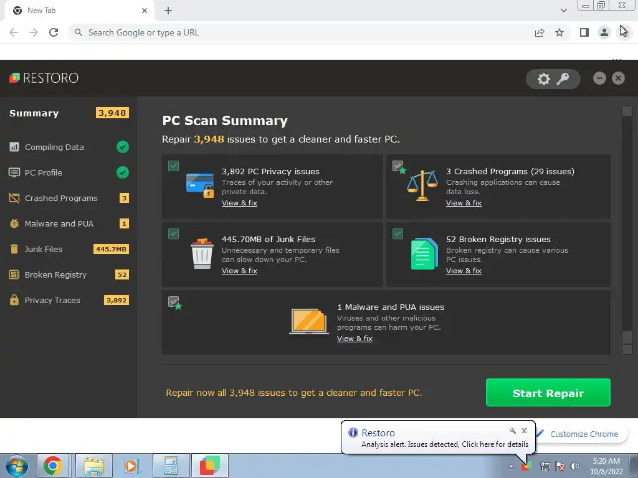Click the Malware and PUA bug icon
This screenshot has height=478, width=638.
point(14,223)
